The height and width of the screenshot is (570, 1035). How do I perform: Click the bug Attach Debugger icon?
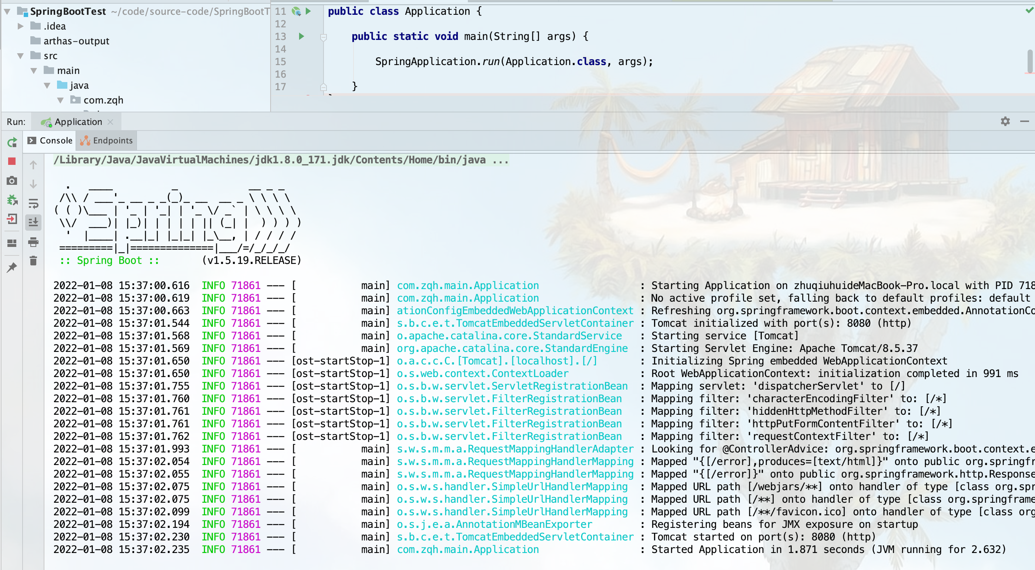[12, 200]
